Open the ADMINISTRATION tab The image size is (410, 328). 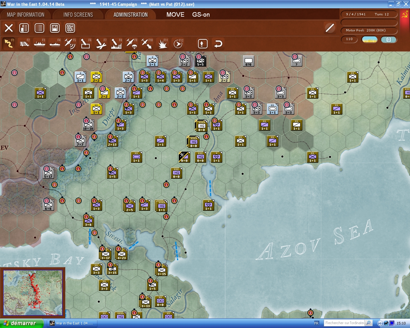click(131, 15)
